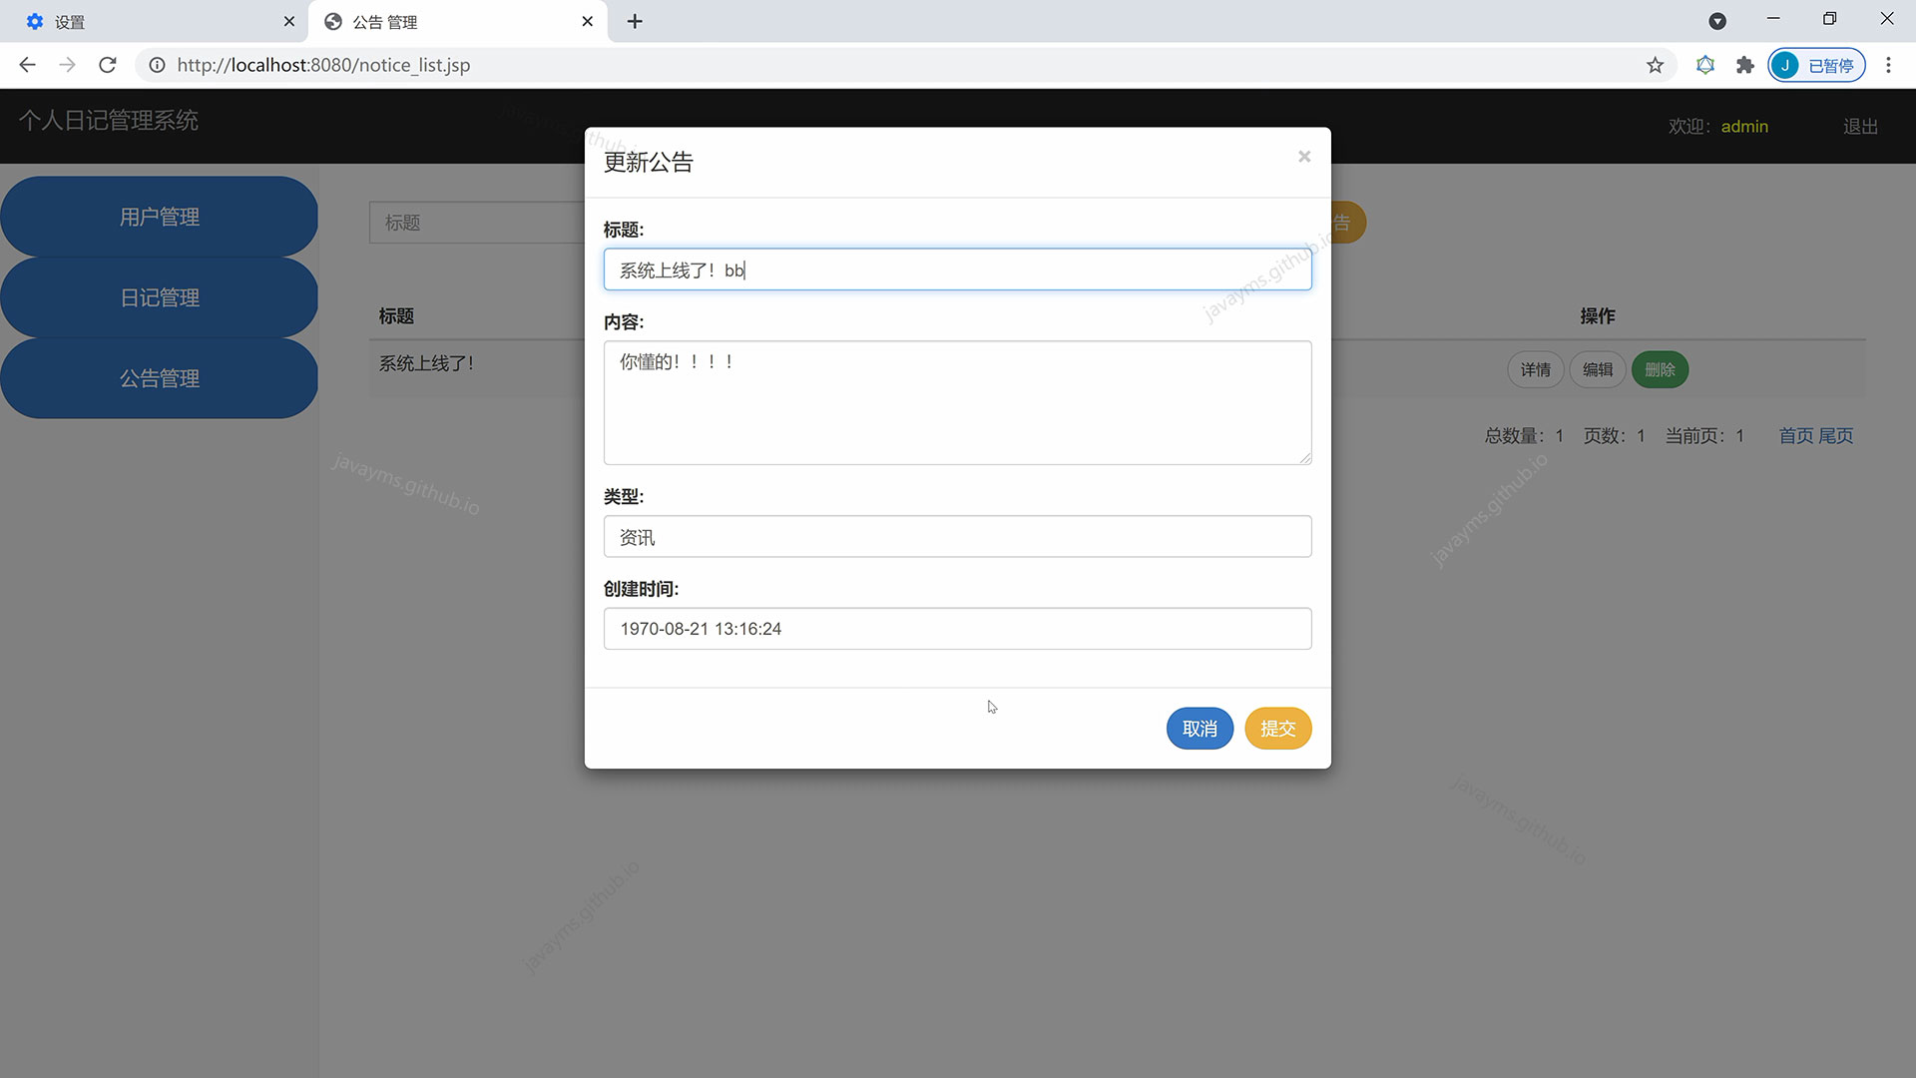This screenshot has height=1078, width=1916.
Task: Bookmark page with the star icon
Action: click(x=1655, y=65)
